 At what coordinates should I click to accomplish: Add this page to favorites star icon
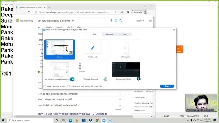(116, 12)
